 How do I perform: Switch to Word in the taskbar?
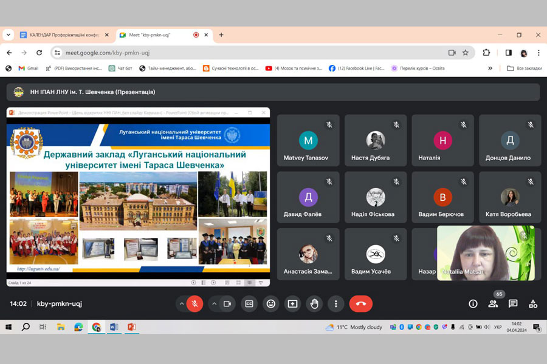tap(114, 327)
